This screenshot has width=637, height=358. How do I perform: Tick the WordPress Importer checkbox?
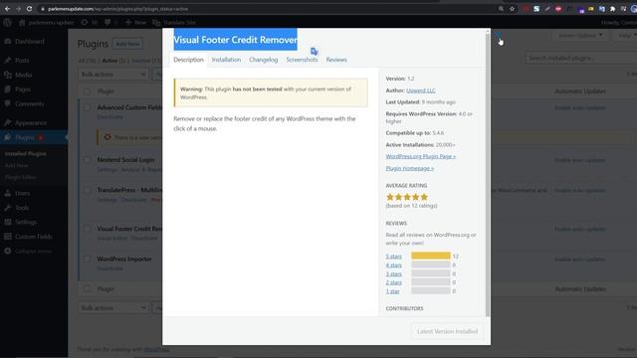tap(87, 259)
